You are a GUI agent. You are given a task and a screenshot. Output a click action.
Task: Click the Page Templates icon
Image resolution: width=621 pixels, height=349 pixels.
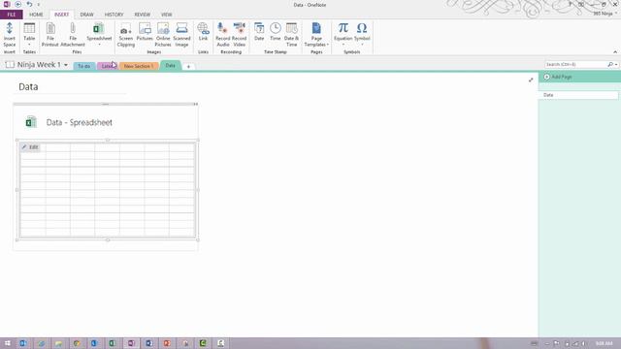(x=316, y=28)
